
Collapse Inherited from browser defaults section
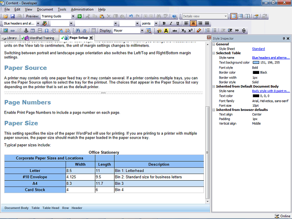click(x=214, y=110)
